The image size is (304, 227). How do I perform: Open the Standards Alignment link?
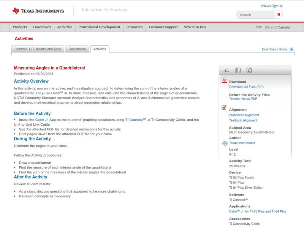pyautogui.click(x=244, y=115)
